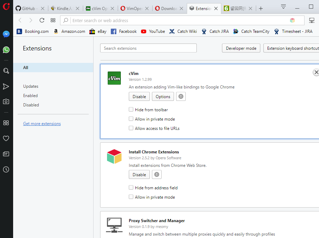
Task: Enable cVim Allow access to file URLs
Action: (x=131, y=128)
